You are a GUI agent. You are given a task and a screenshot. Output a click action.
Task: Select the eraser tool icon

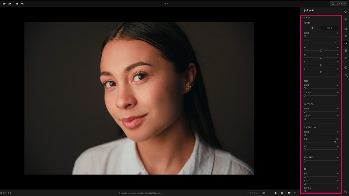(x=17, y=3)
